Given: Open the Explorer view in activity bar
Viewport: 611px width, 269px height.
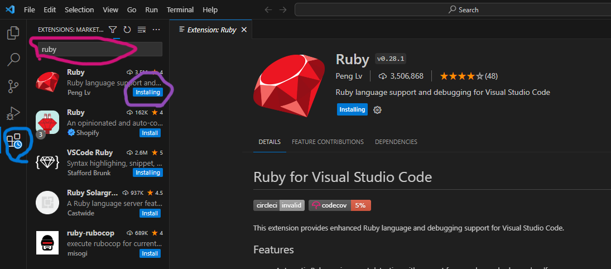Looking at the screenshot, I should (13, 33).
